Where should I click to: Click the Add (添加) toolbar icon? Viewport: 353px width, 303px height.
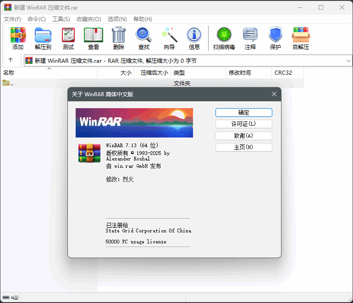tap(18, 35)
